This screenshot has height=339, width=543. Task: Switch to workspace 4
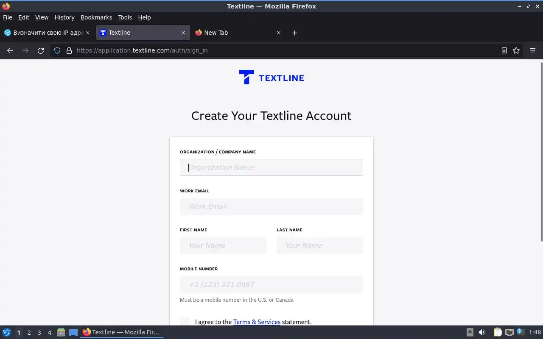pos(49,333)
